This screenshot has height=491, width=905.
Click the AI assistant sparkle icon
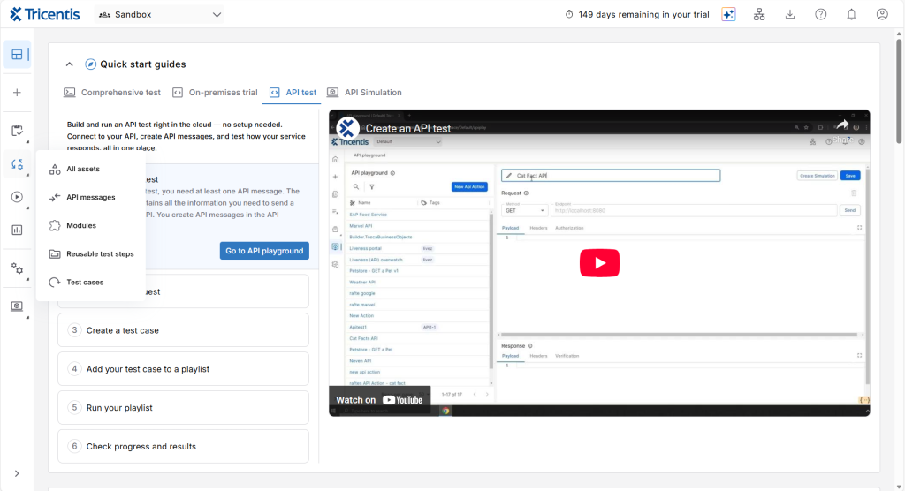pos(728,14)
